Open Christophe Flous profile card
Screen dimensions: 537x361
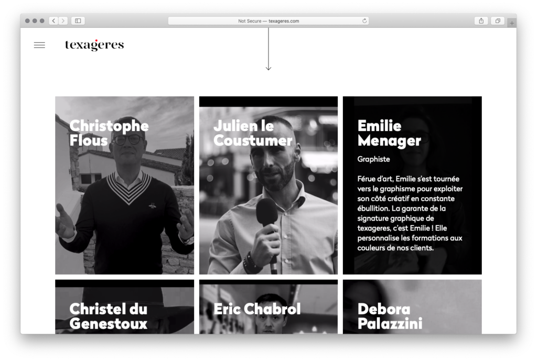click(125, 185)
